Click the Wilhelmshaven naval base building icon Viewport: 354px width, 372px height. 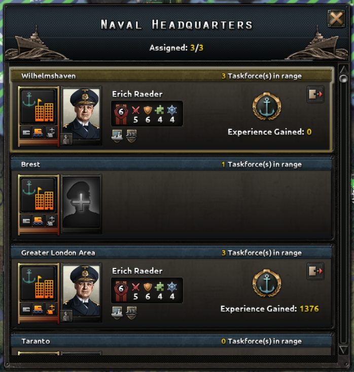pos(38,107)
